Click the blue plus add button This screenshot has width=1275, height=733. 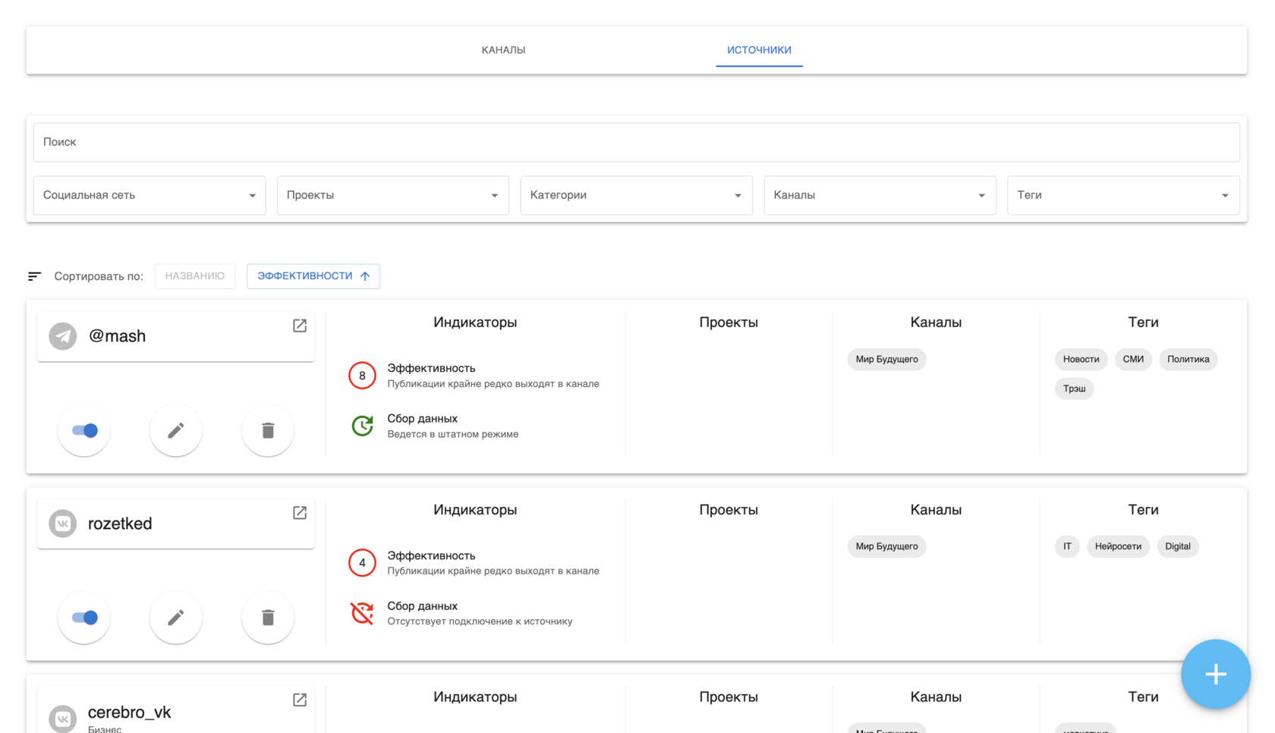[1215, 674]
